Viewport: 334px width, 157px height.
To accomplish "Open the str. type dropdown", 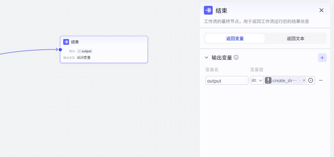I will 257,80.
